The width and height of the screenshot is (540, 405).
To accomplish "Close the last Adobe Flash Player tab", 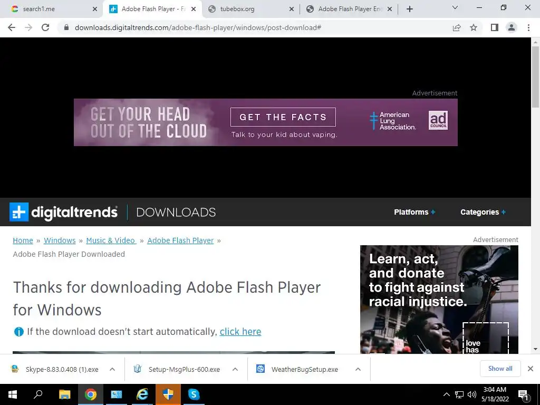I will pos(390,9).
